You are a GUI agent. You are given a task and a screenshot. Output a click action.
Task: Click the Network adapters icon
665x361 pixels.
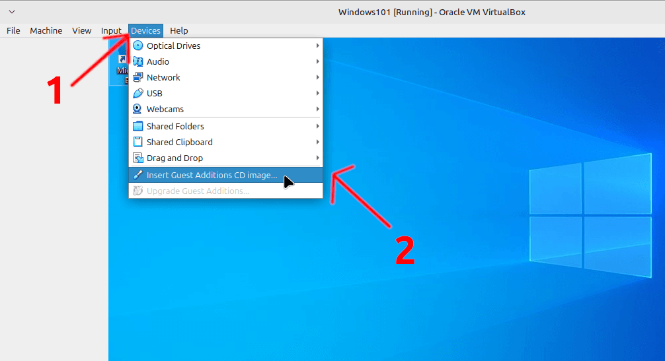tap(138, 77)
